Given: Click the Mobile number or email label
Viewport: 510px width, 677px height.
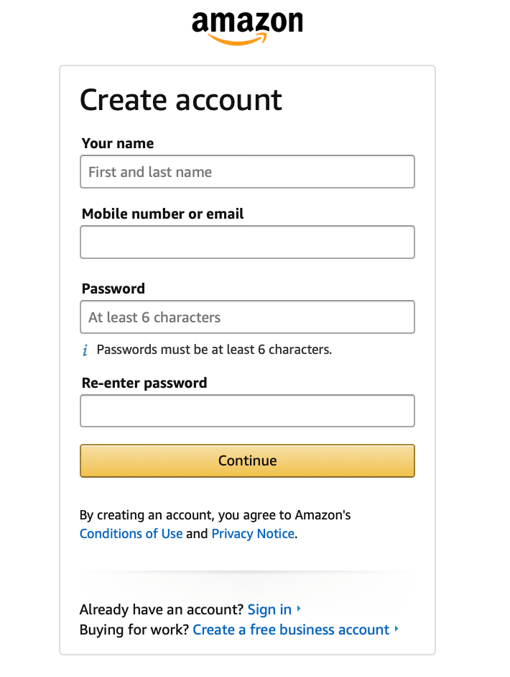Looking at the screenshot, I should pyautogui.click(x=162, y=214).
